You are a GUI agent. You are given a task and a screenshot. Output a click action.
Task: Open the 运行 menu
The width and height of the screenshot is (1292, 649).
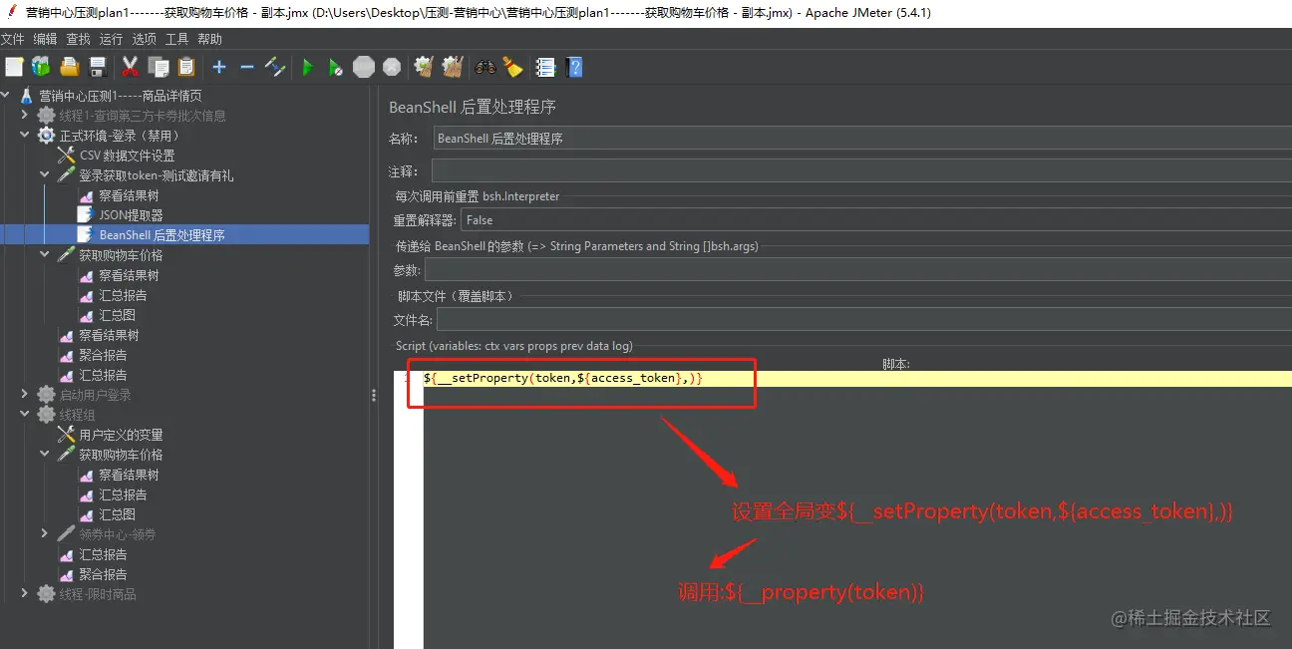(109, 39)
